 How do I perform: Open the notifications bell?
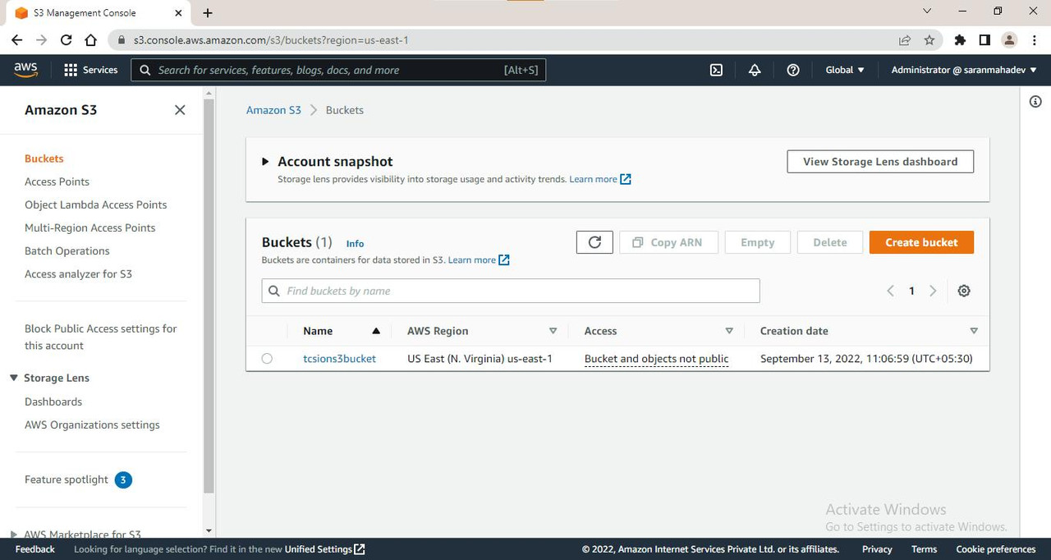[755, 70]
